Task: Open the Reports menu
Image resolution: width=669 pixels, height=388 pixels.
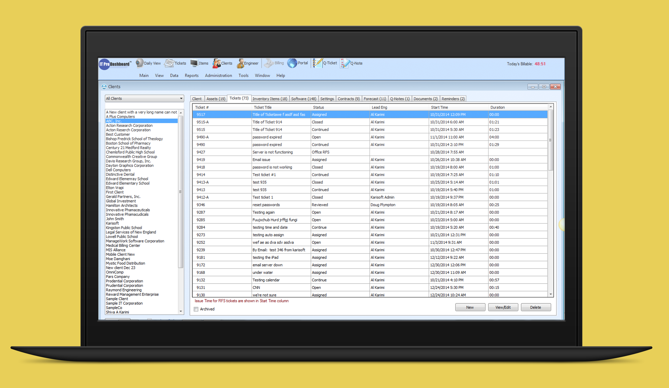Action: click(191, 76)
